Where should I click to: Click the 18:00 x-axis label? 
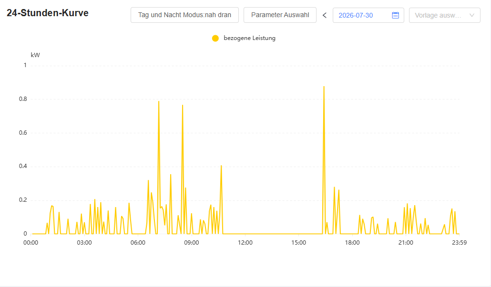pos(352,243)
